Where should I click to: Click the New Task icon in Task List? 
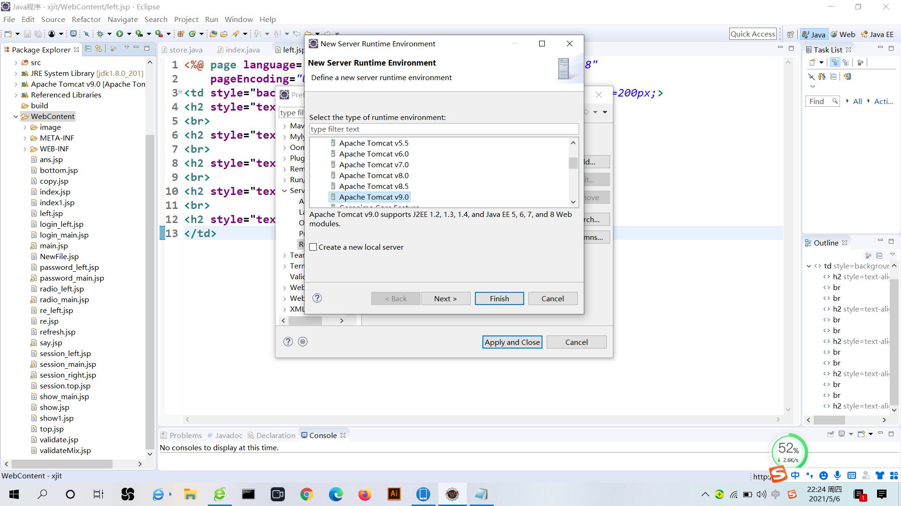point(812,62)
